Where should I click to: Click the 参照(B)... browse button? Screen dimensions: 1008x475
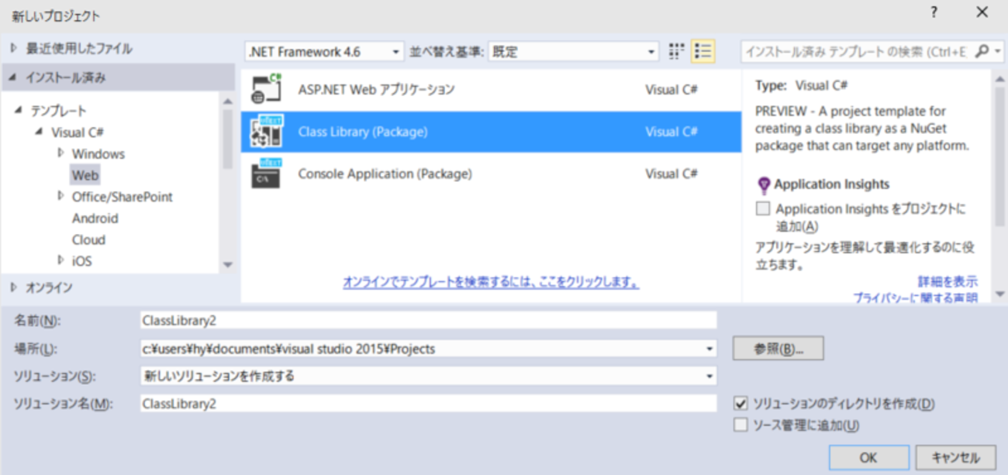pos(778,349)
